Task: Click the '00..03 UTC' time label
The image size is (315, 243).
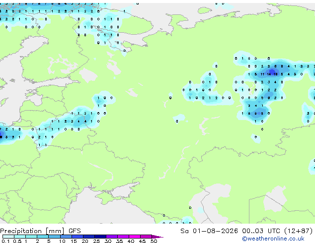Action: [x=261, y=231]
